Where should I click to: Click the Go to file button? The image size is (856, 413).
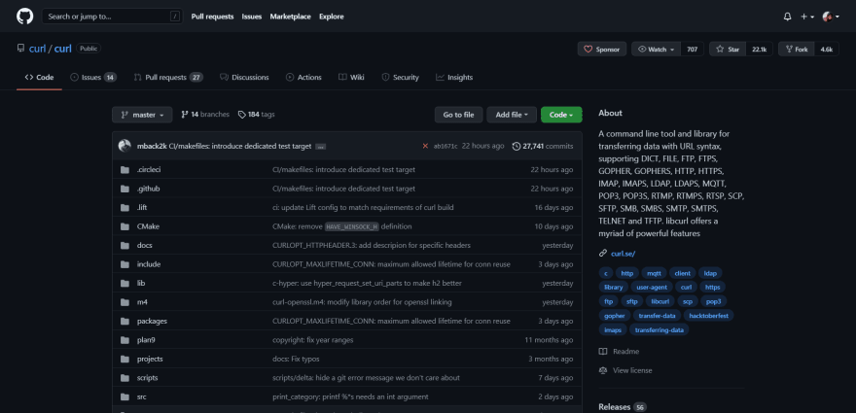[x=458, y=115]
